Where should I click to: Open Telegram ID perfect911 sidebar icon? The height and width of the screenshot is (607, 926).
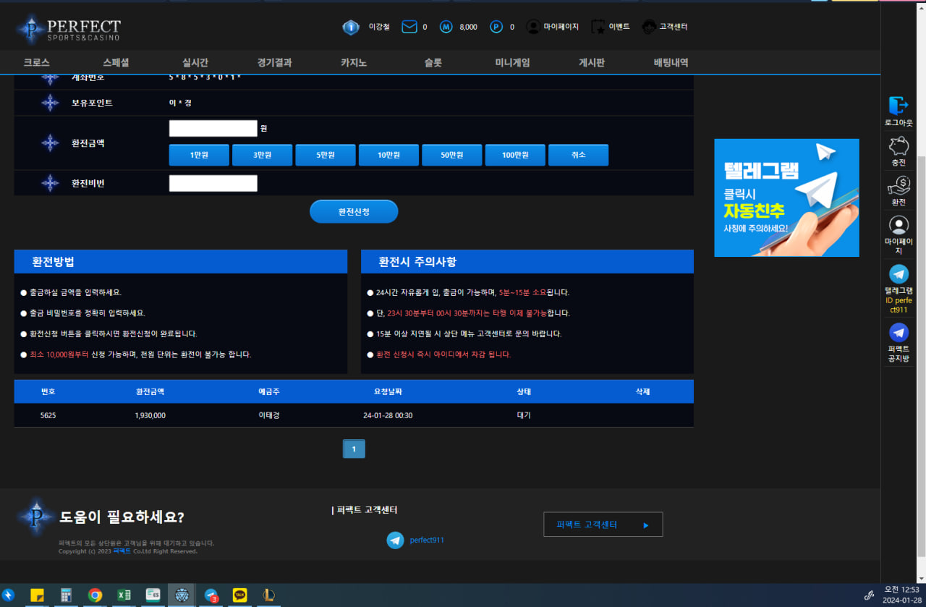click(x=898, y=273)
